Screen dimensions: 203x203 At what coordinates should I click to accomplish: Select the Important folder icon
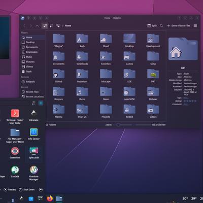(82, 74)
